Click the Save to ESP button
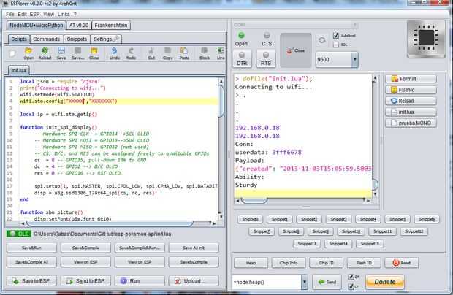This screenshot has width=453, height=295. pos(32,280)
